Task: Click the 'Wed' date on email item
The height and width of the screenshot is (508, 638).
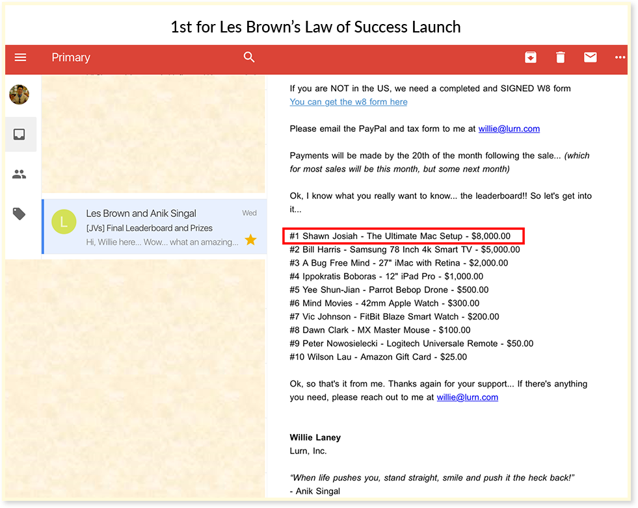Action: (250, 213)
